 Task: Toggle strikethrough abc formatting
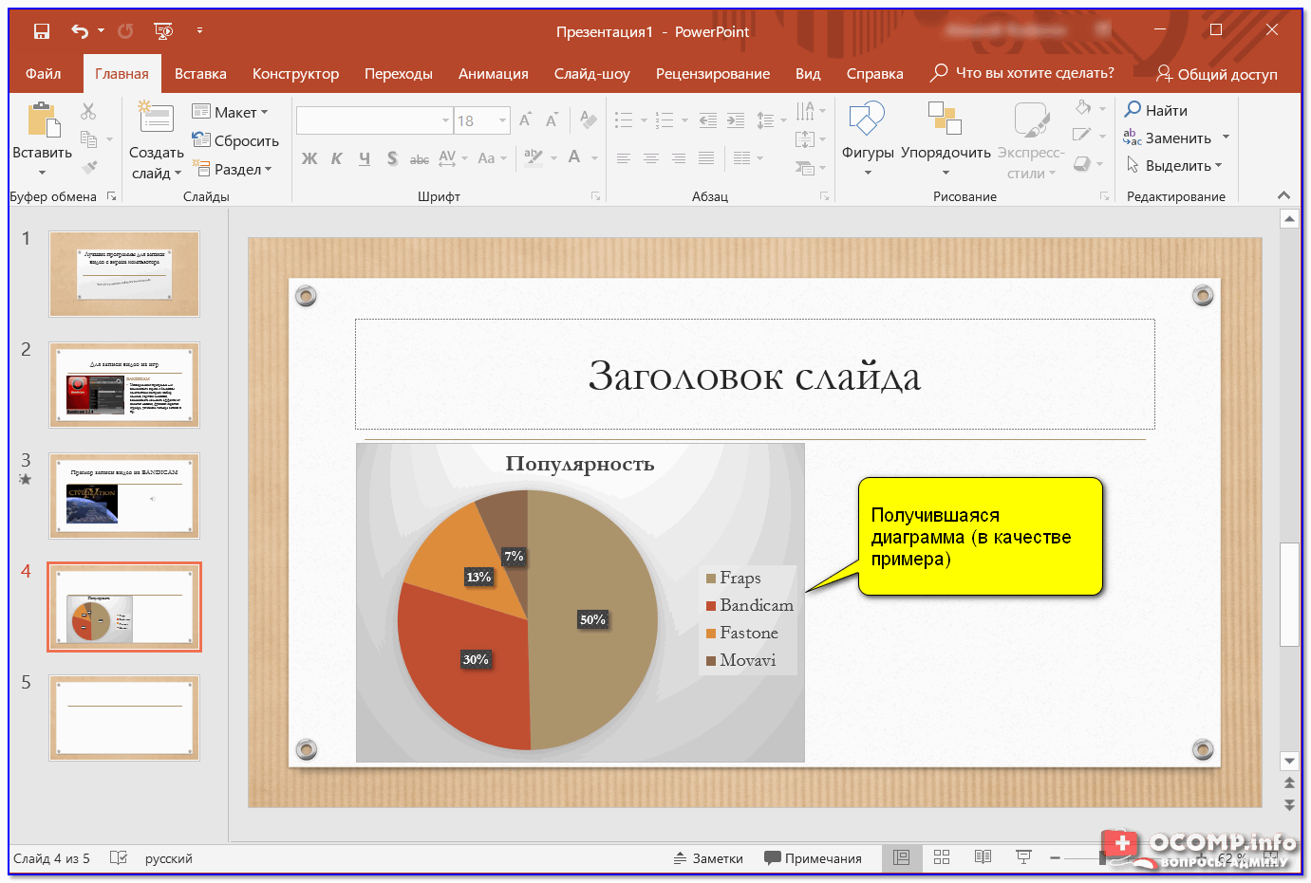click(420, 158)
